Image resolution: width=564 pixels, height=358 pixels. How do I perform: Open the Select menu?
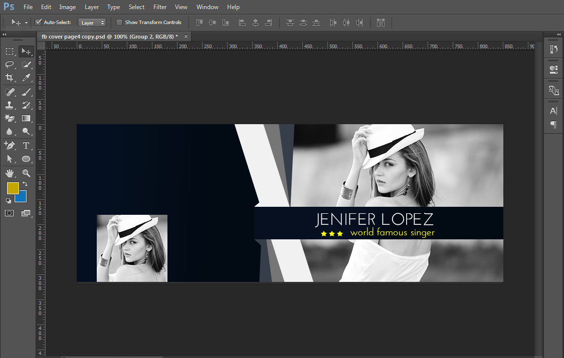tap(137, 7)
